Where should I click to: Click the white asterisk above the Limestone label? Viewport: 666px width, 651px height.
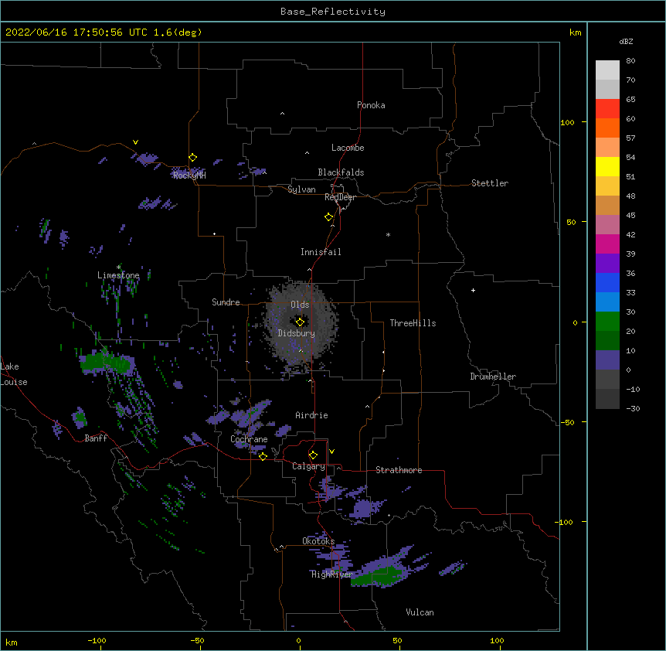[118, 268]
